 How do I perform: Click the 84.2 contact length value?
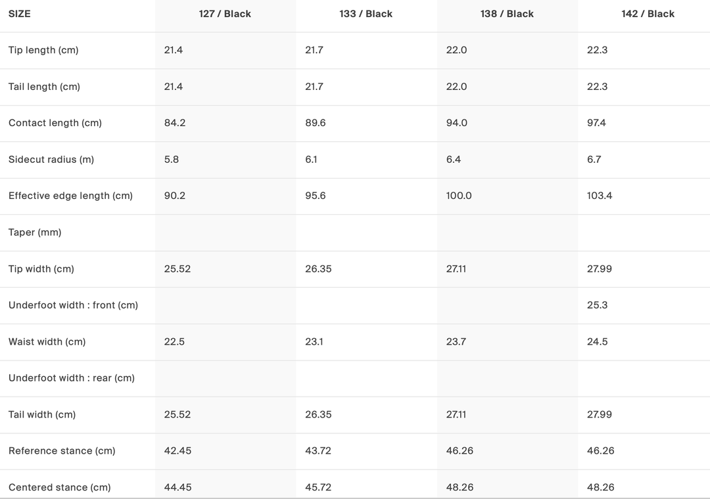[175, 123]
